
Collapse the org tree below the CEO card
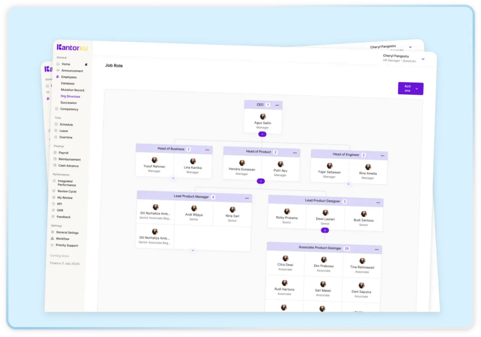[x=263, y=134]
